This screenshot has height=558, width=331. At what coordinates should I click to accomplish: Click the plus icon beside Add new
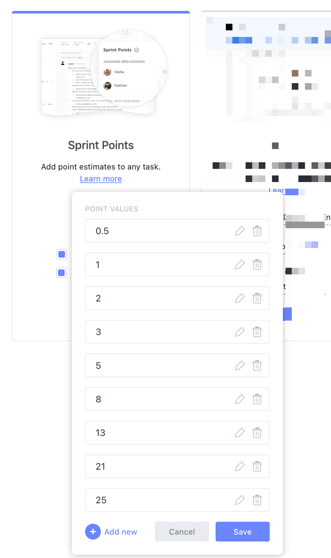click(93, 532)
